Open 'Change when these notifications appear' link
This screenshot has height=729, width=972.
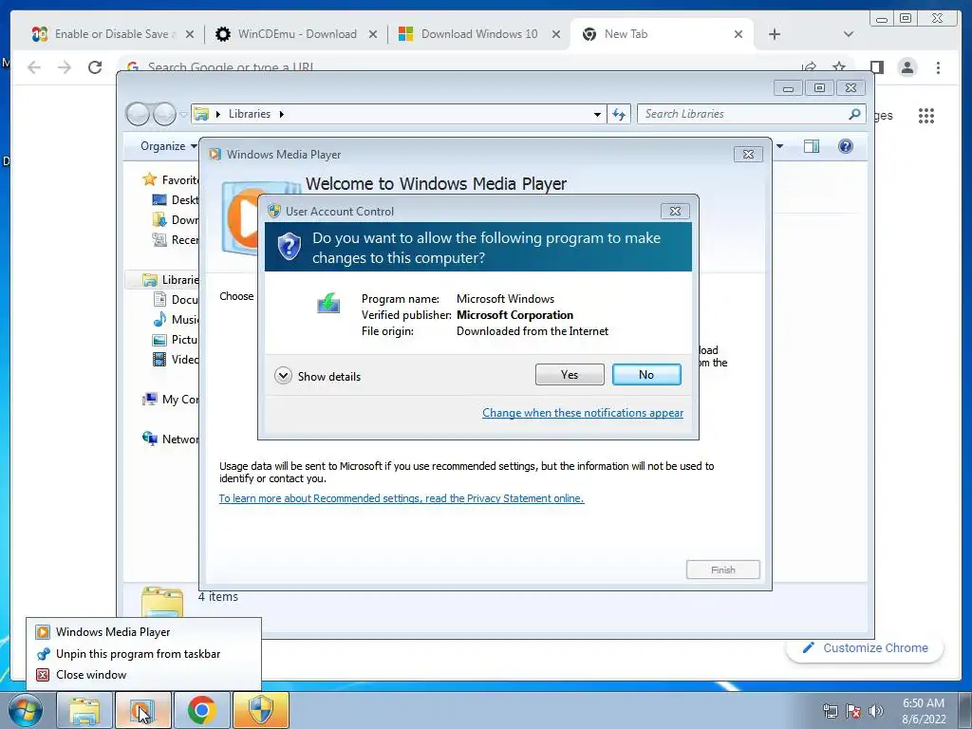(583, 413)
